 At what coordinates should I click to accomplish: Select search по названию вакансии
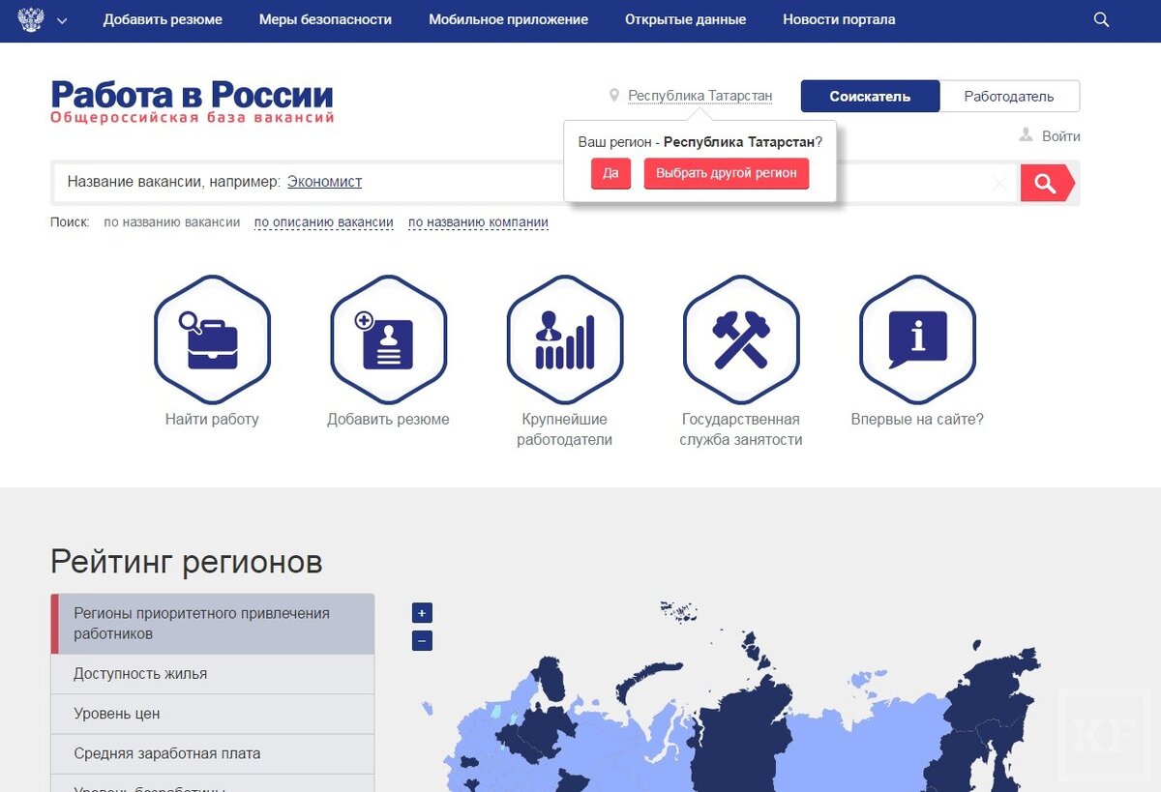(x=172, y=222)
